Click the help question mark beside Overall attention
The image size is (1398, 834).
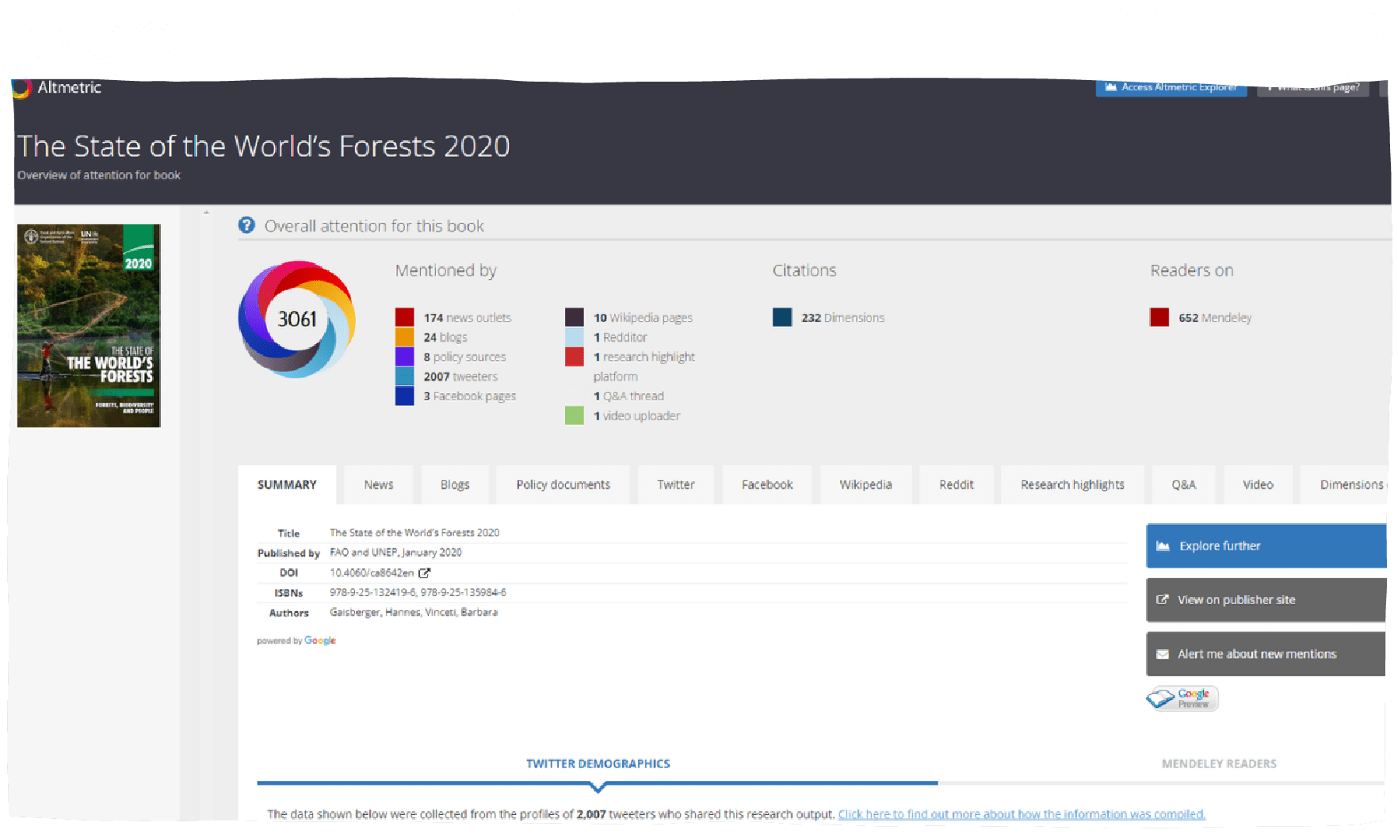[x=246, y=225]
